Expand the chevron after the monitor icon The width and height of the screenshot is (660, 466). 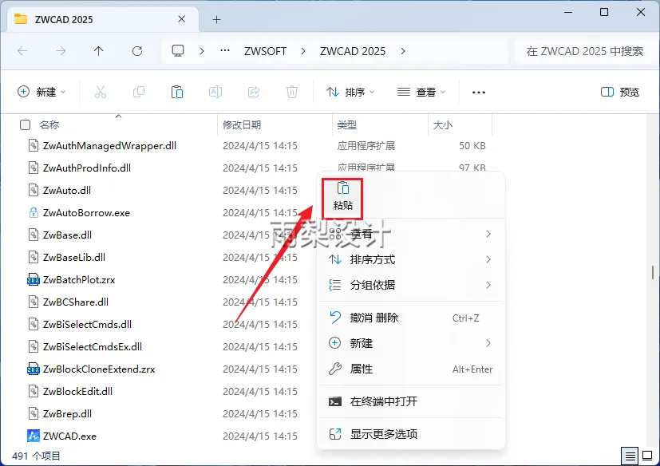(x=202, y=51)
